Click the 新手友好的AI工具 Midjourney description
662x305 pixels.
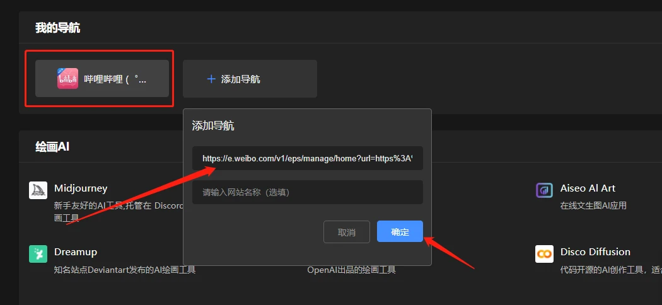click(119, 211)
